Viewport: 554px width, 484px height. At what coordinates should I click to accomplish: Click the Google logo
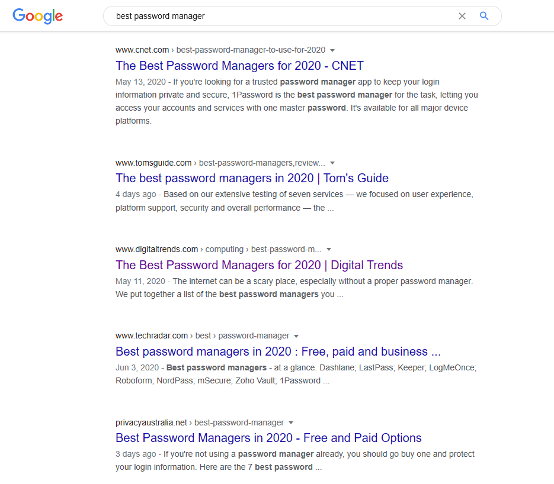click(x=37, y=16)
